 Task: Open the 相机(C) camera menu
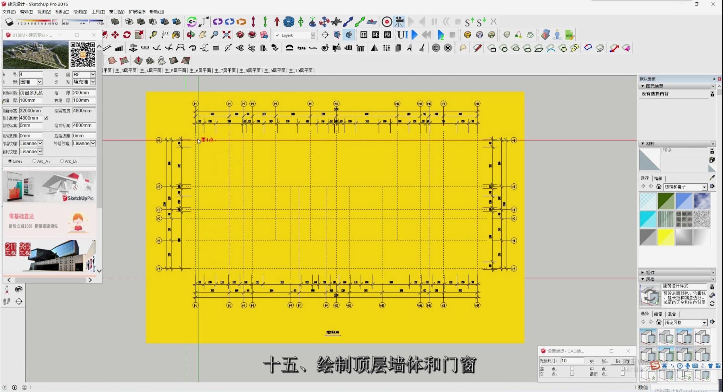coord(62,12)
